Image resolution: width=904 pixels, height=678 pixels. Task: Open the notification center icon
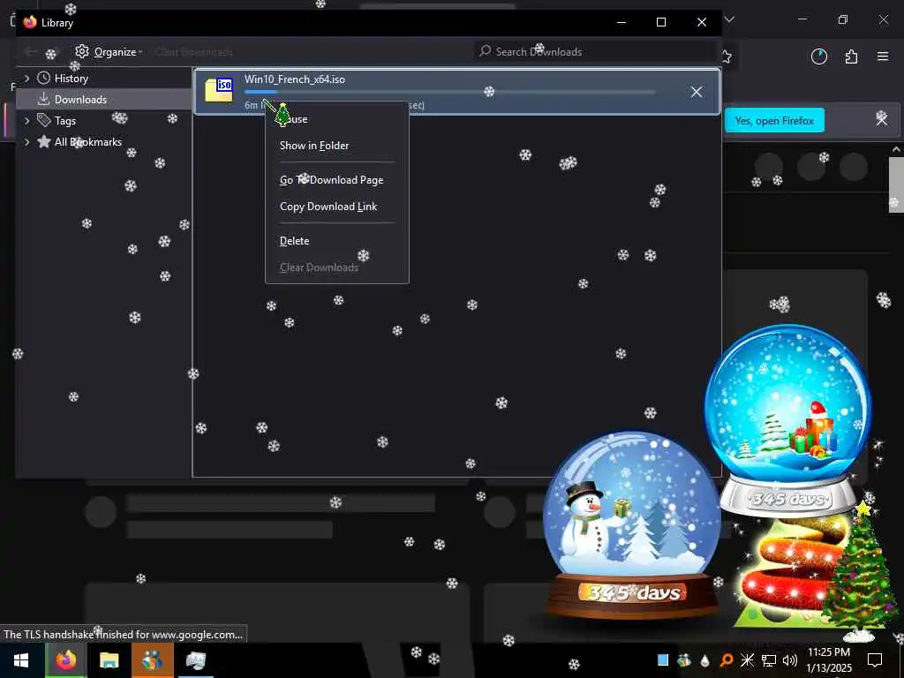[x=875, y=660]
